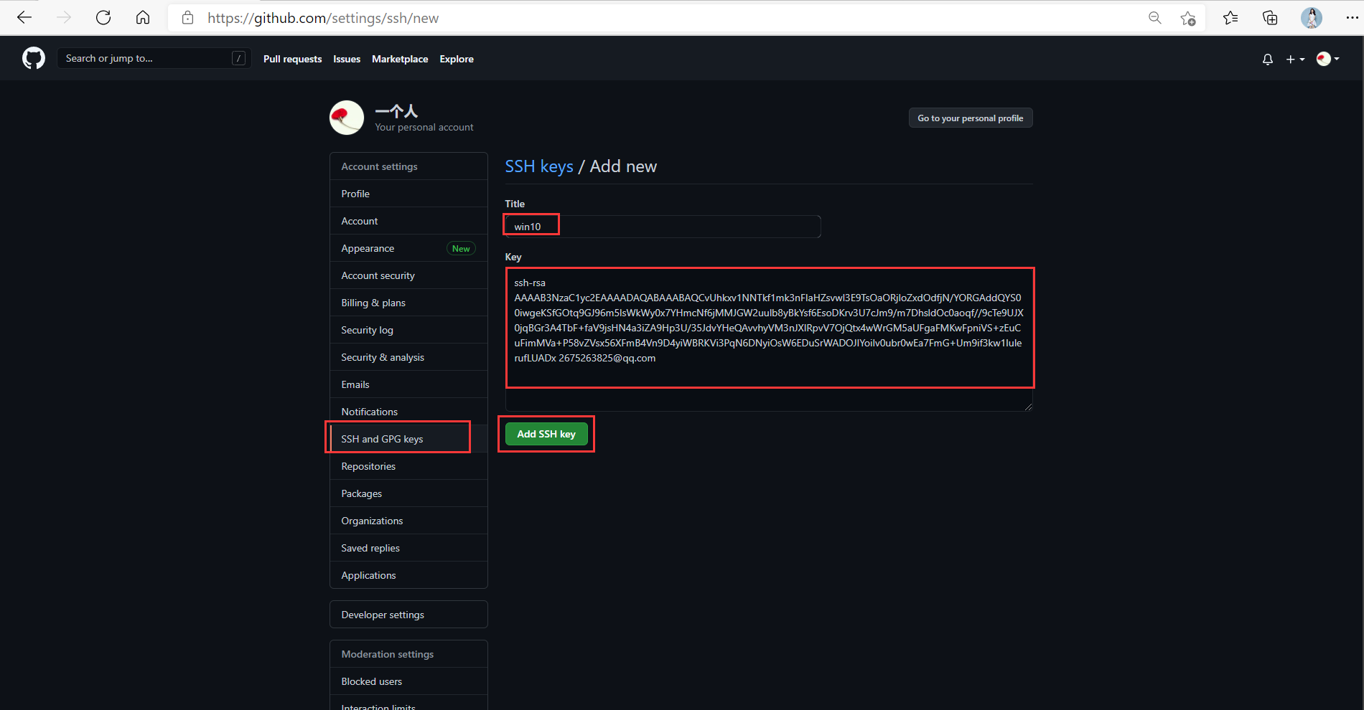
Task: Open the user avatar dropdown menu
Action: 1327,60
